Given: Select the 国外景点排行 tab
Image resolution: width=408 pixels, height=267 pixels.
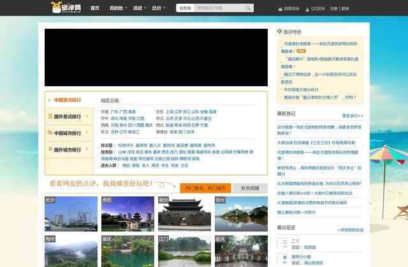Looking at the screenshot, I should [x=69, y=116].
